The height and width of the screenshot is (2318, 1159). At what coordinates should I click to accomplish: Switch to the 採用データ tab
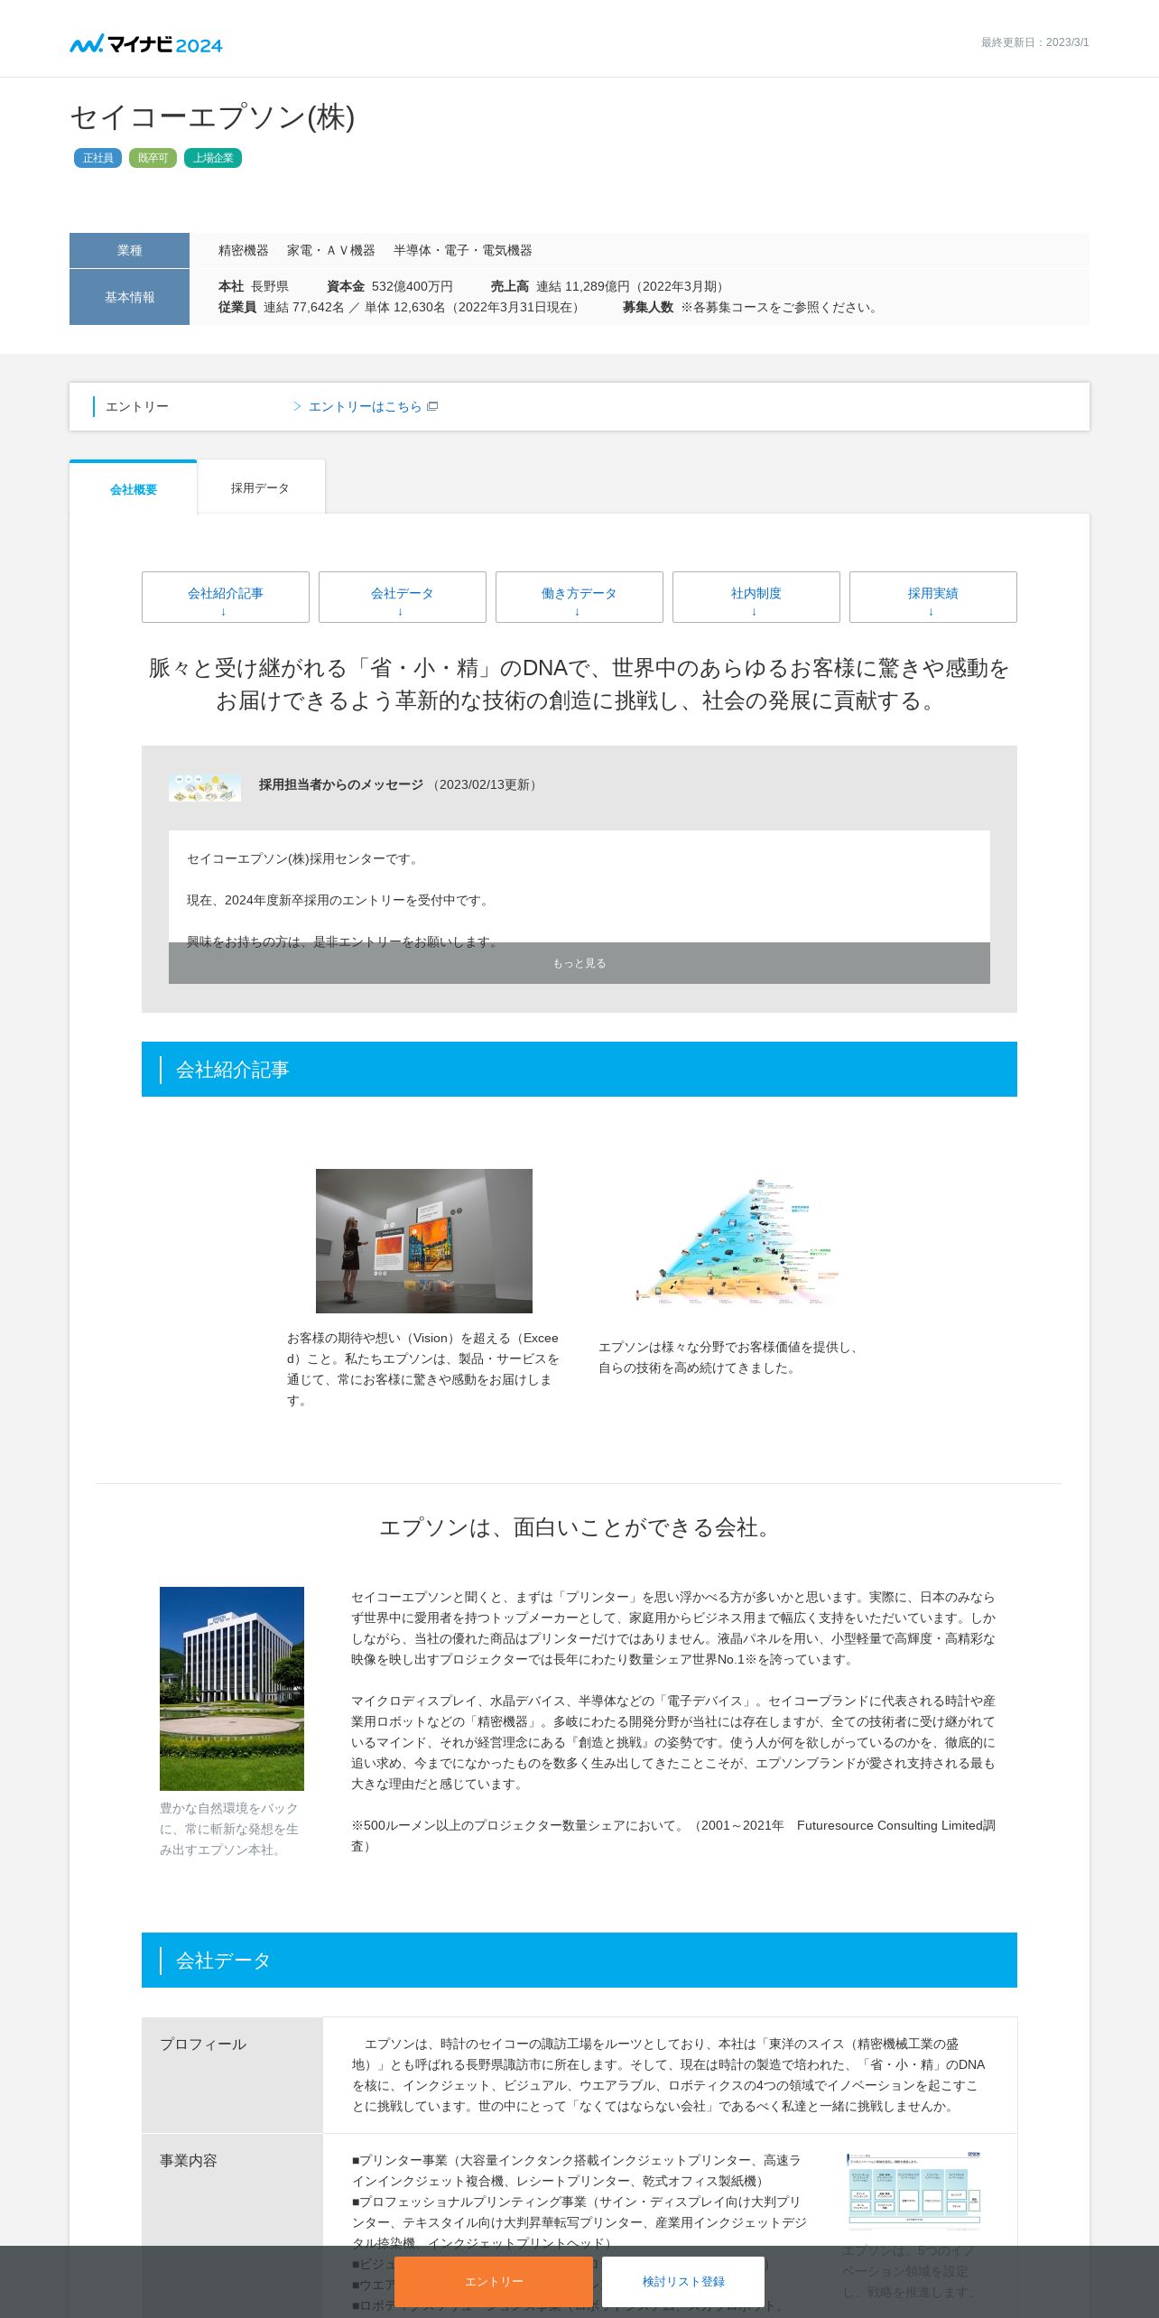point(260,487)
